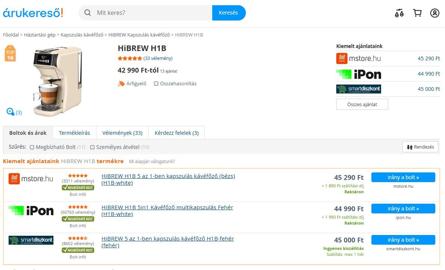The image size is (445, 270).
Task: Open mstore.hu offer title link (bézs)
Action: coord(168,180)
